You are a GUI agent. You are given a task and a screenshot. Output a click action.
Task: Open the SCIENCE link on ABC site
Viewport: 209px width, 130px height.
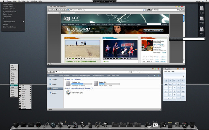111,24
